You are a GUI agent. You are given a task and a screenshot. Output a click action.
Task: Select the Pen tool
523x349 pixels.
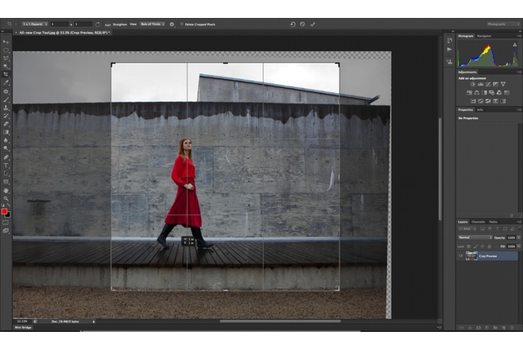point(6,157)
